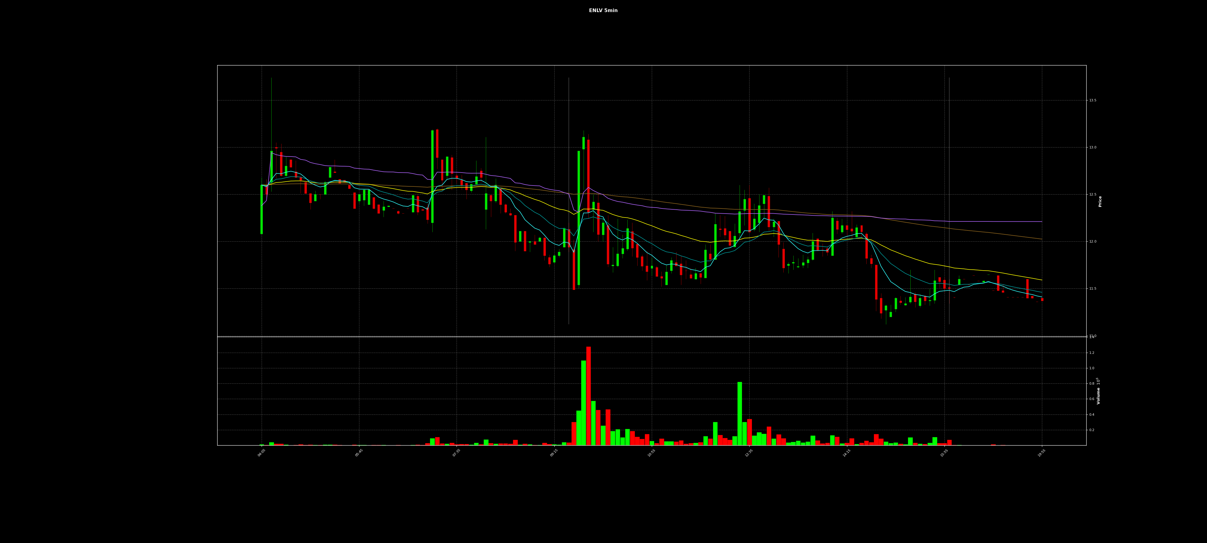Click the 13.0 price axis label
Viewport: 1207px width, 543px height.
pyautogui.click(x=1093, y=148)
